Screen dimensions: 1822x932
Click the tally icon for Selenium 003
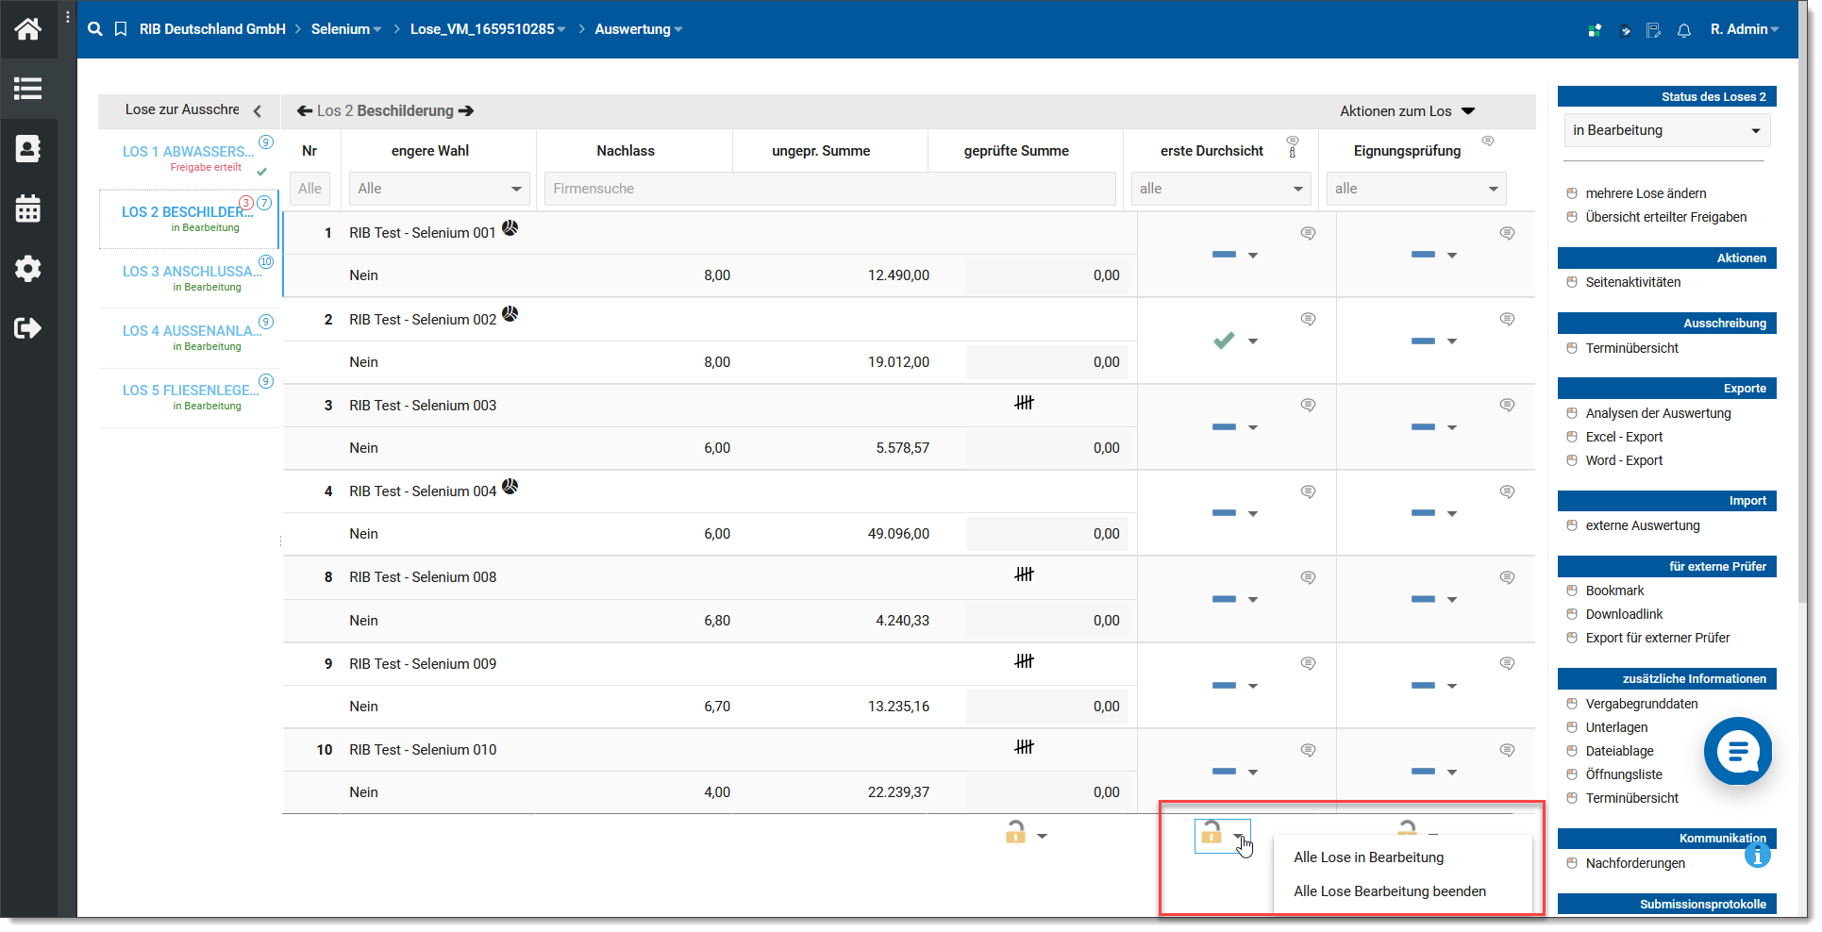[1025, 402]
